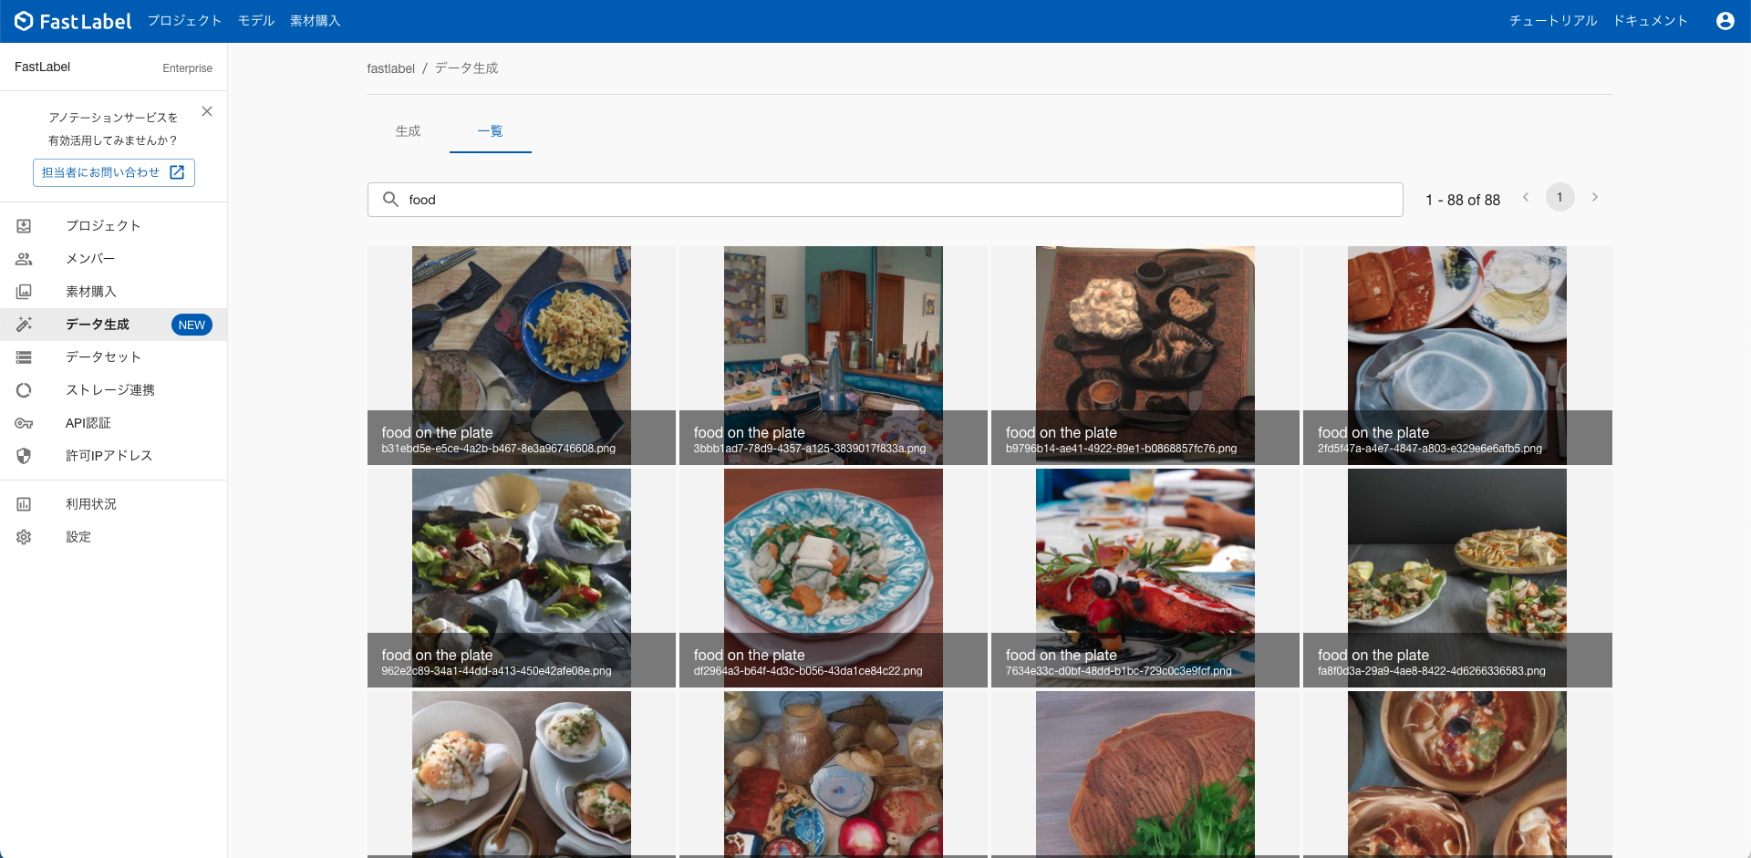Open 許可IPアドレス in the sidebar

[x=114, y=456]
